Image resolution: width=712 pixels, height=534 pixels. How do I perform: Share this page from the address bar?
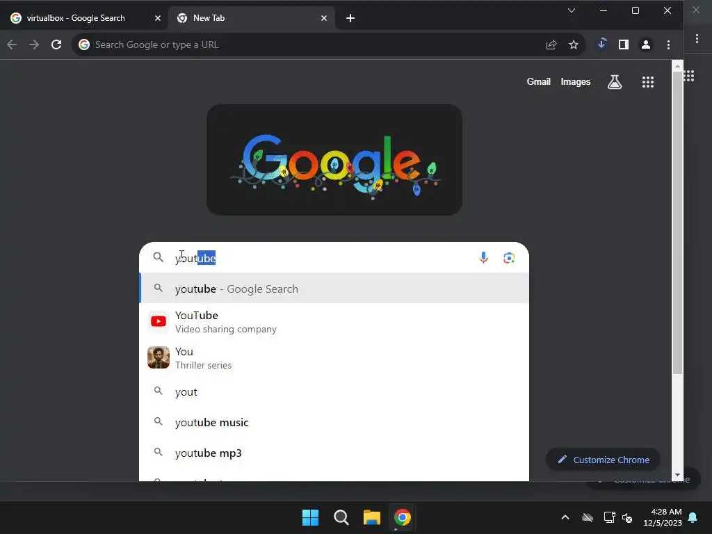point(551,44)
